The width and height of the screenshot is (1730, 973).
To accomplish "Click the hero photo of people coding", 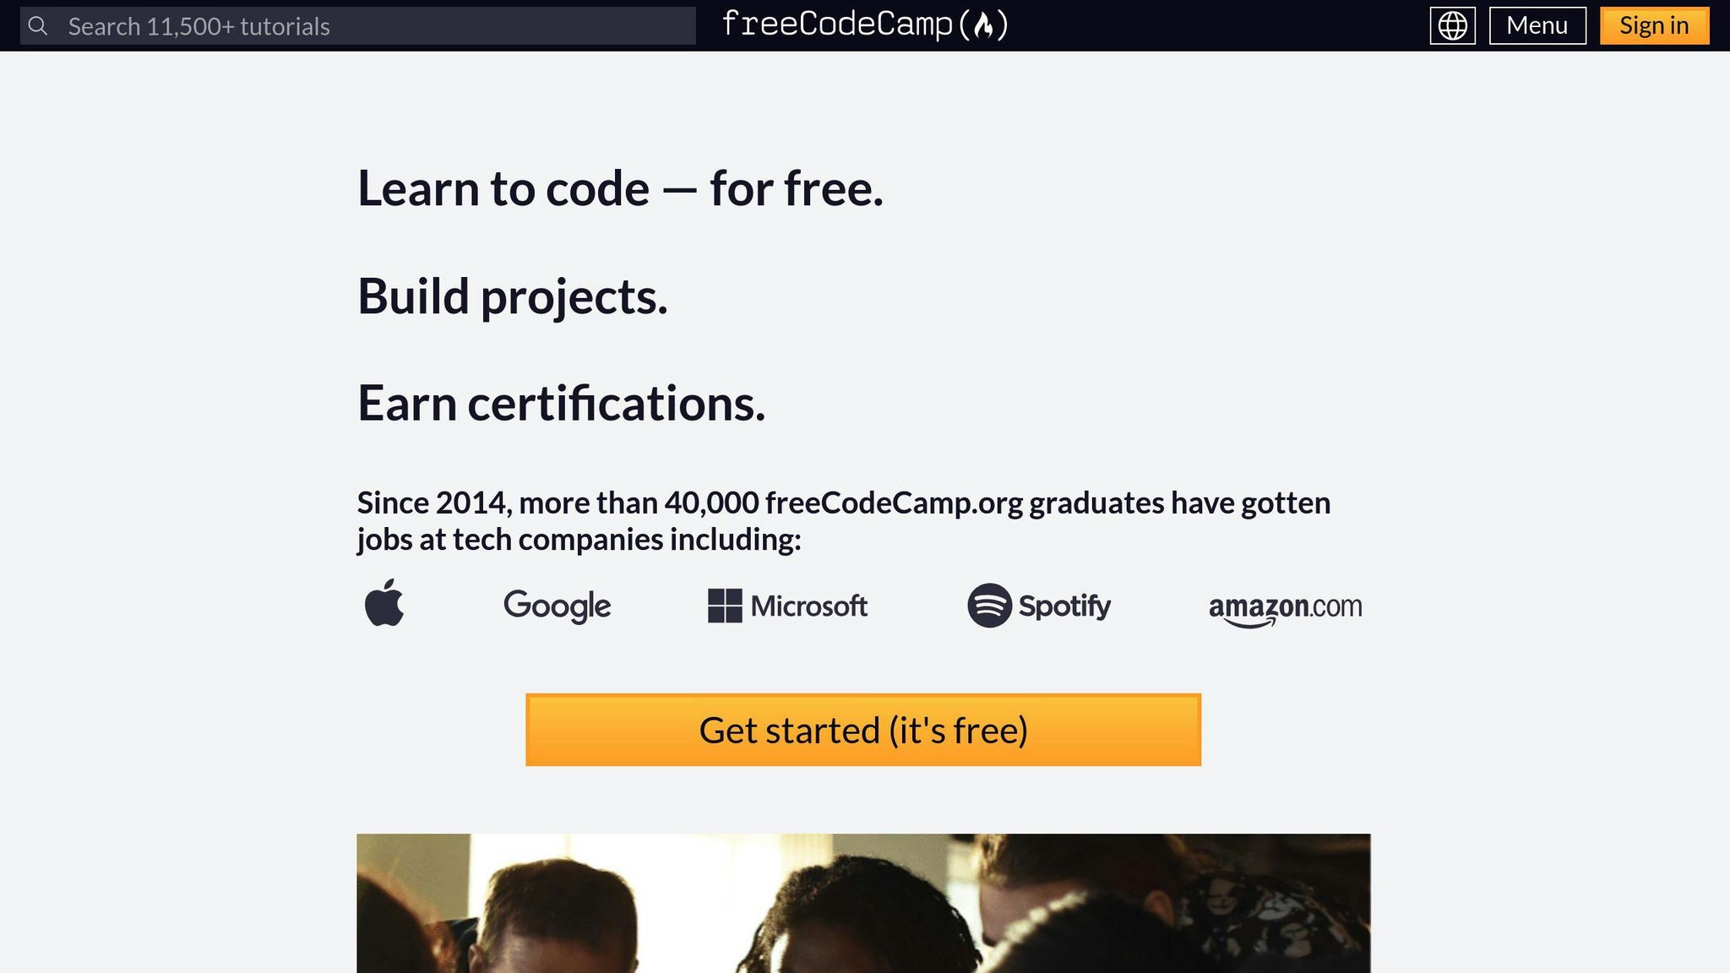I will (863, 904).
